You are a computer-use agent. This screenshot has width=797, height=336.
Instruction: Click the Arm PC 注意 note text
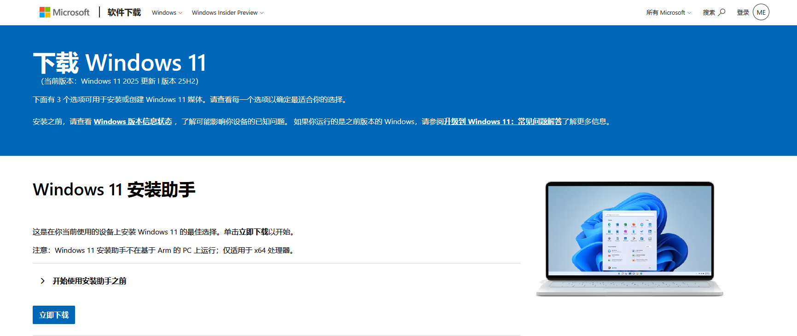[x=164, y=251]
